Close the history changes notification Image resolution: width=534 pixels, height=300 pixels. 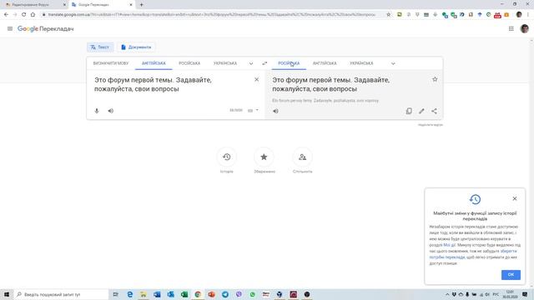click(x=515, y=198)
